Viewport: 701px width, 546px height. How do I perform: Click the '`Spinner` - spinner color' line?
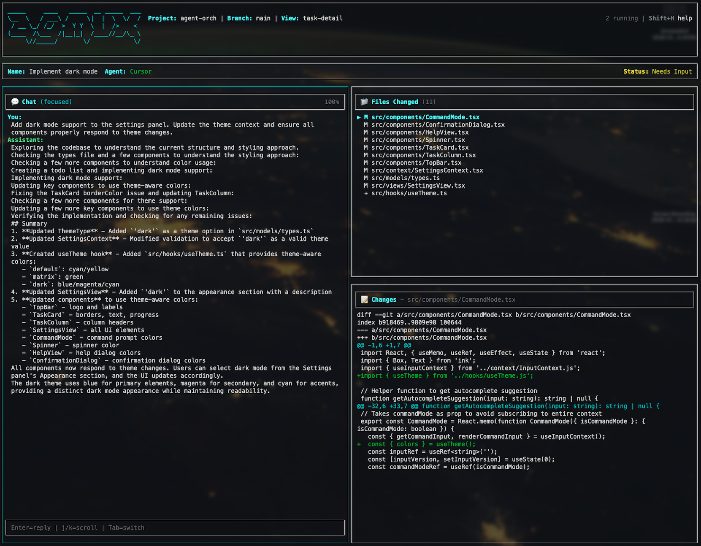[x=70, y=345]
